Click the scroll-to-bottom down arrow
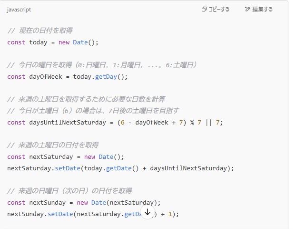Screen dimensions: 296x229 148,212
